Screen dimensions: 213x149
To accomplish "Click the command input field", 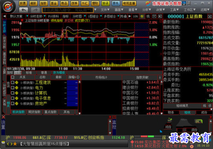I will pyautogui.click(x=68, y=10).
